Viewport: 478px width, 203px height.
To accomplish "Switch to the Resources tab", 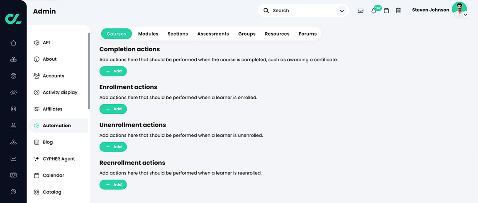I will [277, 34].
